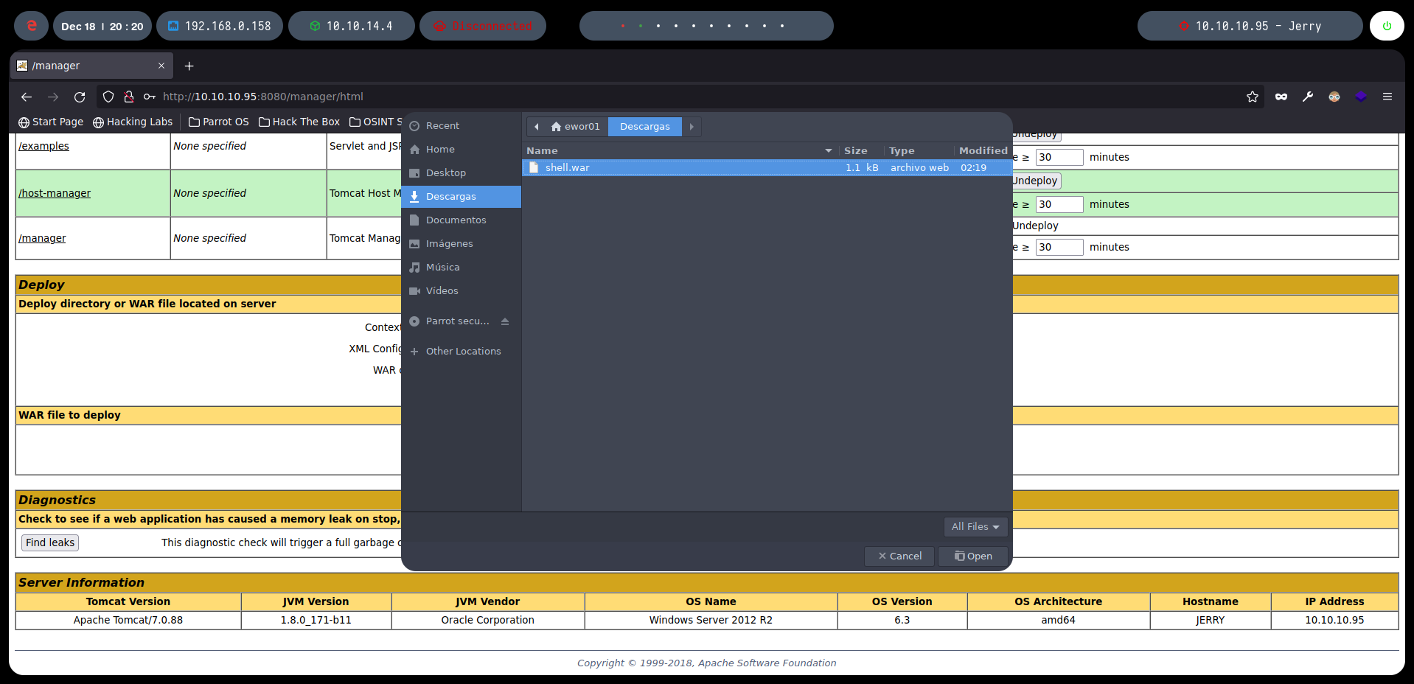Open the /host-manager application link
Image resolution: width=1414 pixels, height=684 pixels.
(x=55, y=193)
